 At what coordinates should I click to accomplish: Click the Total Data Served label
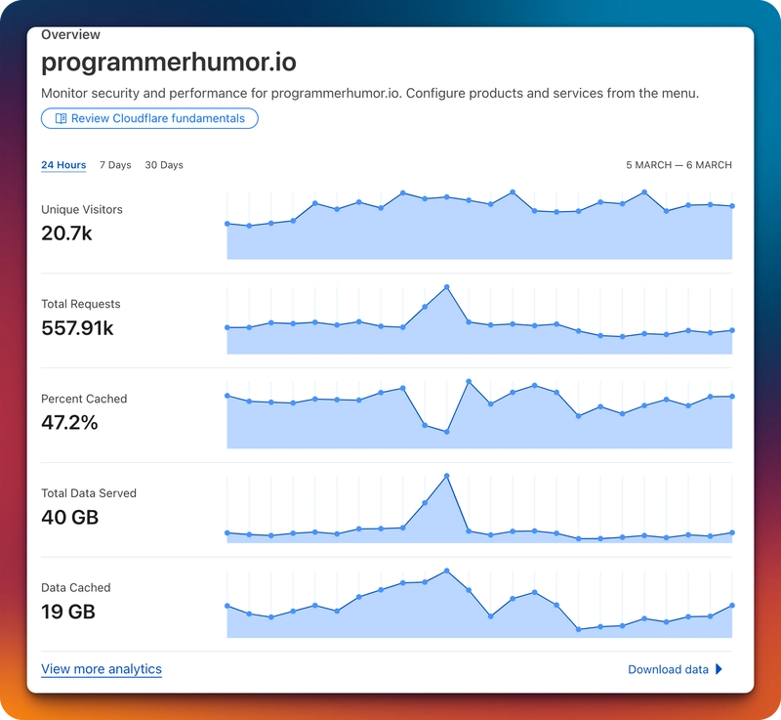(x=89, y=493)
